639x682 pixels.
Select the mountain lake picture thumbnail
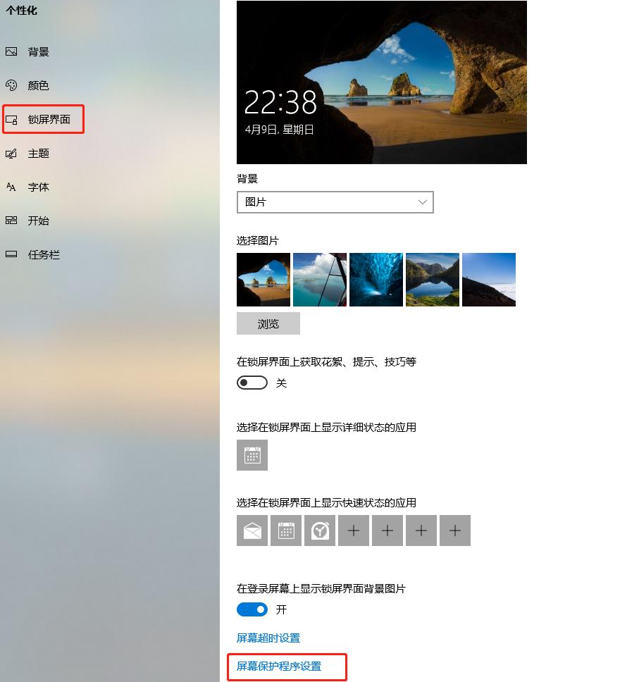point(433,280)
